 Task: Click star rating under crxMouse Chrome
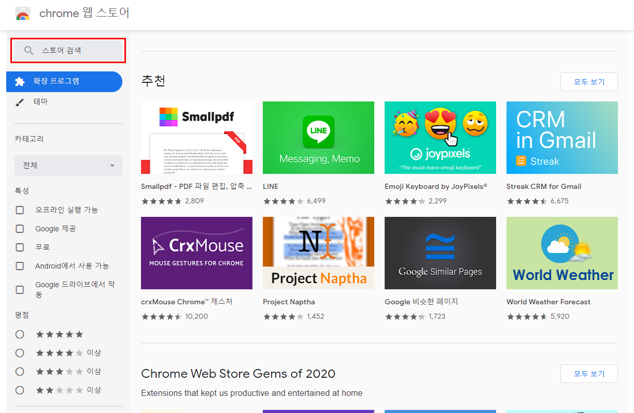pos(161,316)
